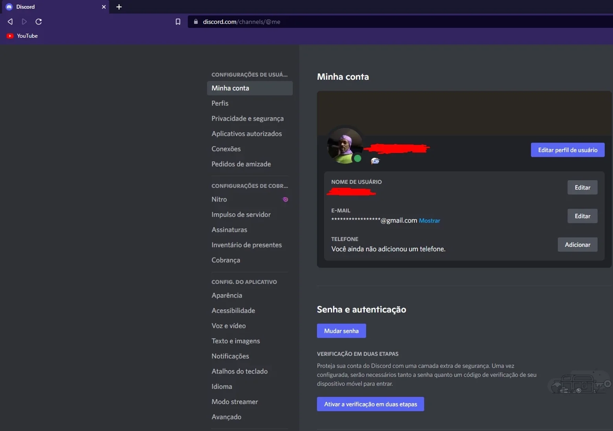
Task: Click the Mudar senha button
Action: pos(341,331)
